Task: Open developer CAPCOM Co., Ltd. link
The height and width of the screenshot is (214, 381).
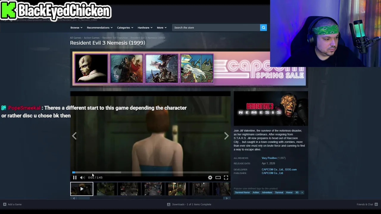Action: (272, 169)
